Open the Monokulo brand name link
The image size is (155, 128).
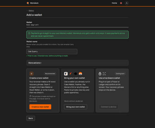point(34,3)
